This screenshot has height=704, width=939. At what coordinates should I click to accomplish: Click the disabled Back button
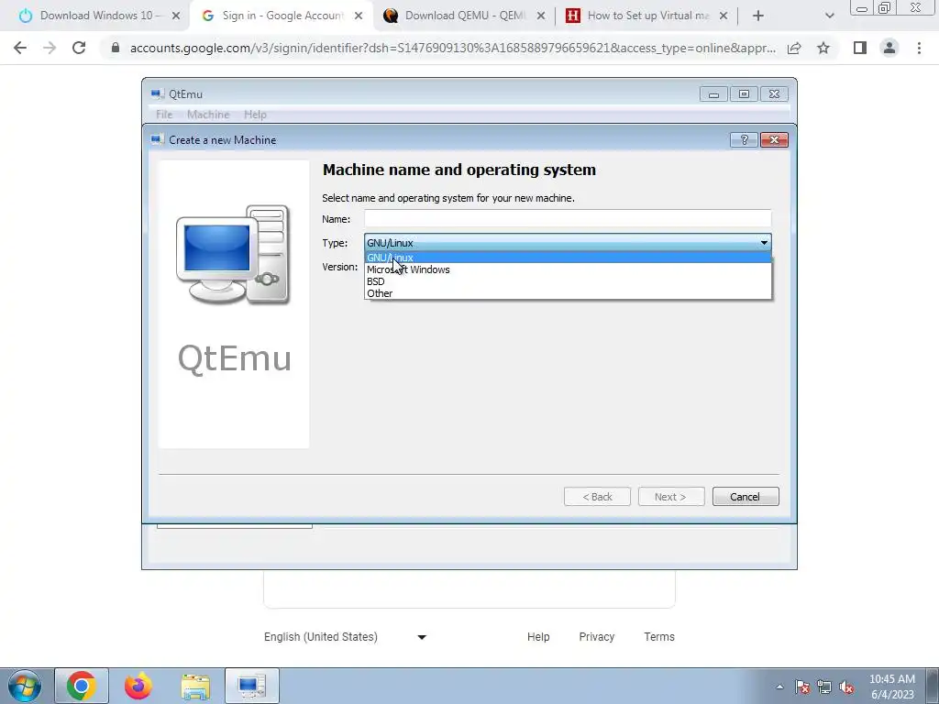tap(597, 496)
